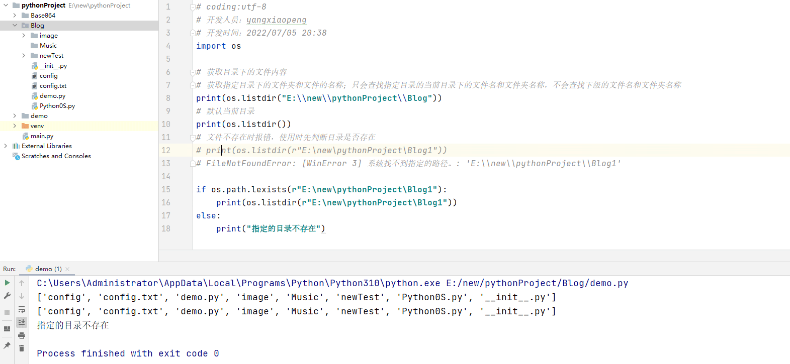This screenshot has height=364, width=790.
Task: Pin the Run tab with the pin icon
Action: [7, 345]
